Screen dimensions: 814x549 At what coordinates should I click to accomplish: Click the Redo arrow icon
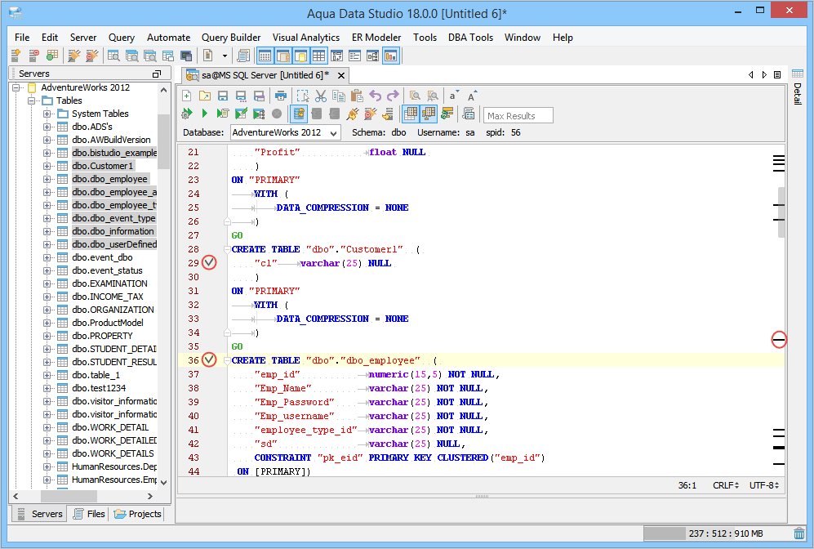393,96
